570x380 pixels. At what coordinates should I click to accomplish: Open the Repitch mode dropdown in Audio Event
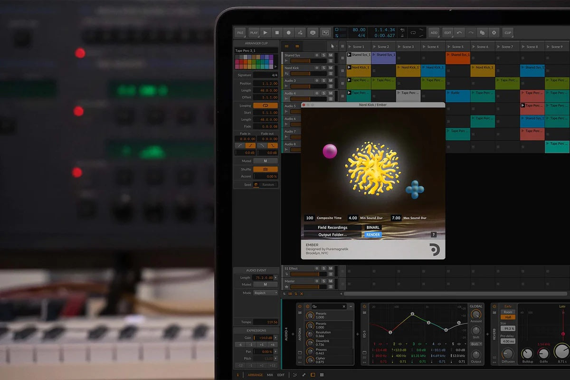[265, 293]
